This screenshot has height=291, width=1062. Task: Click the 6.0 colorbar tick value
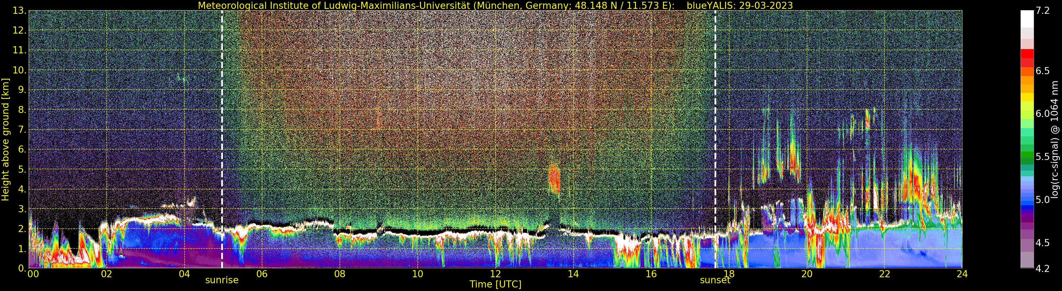click(x=1043, y=114)
